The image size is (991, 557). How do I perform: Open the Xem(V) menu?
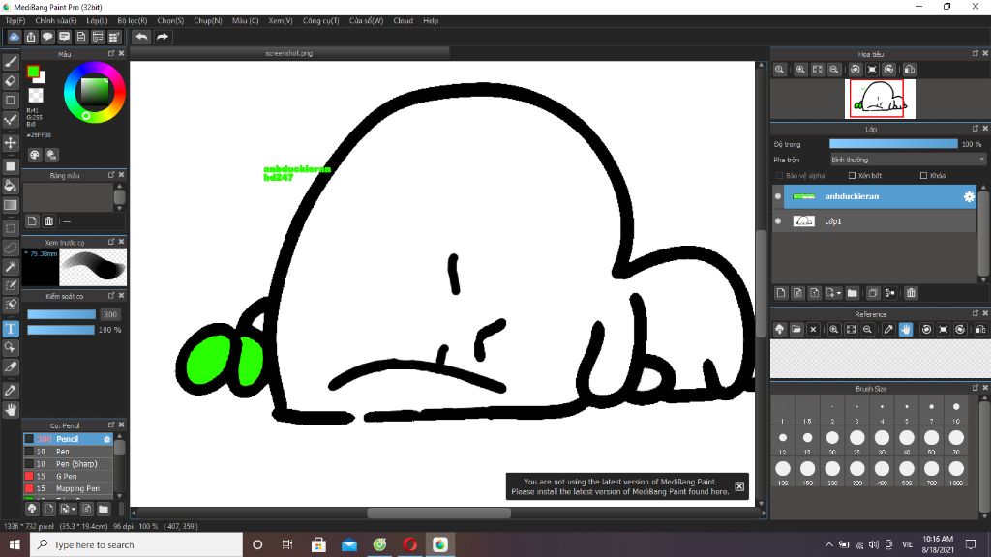click(x=280, y=21)
